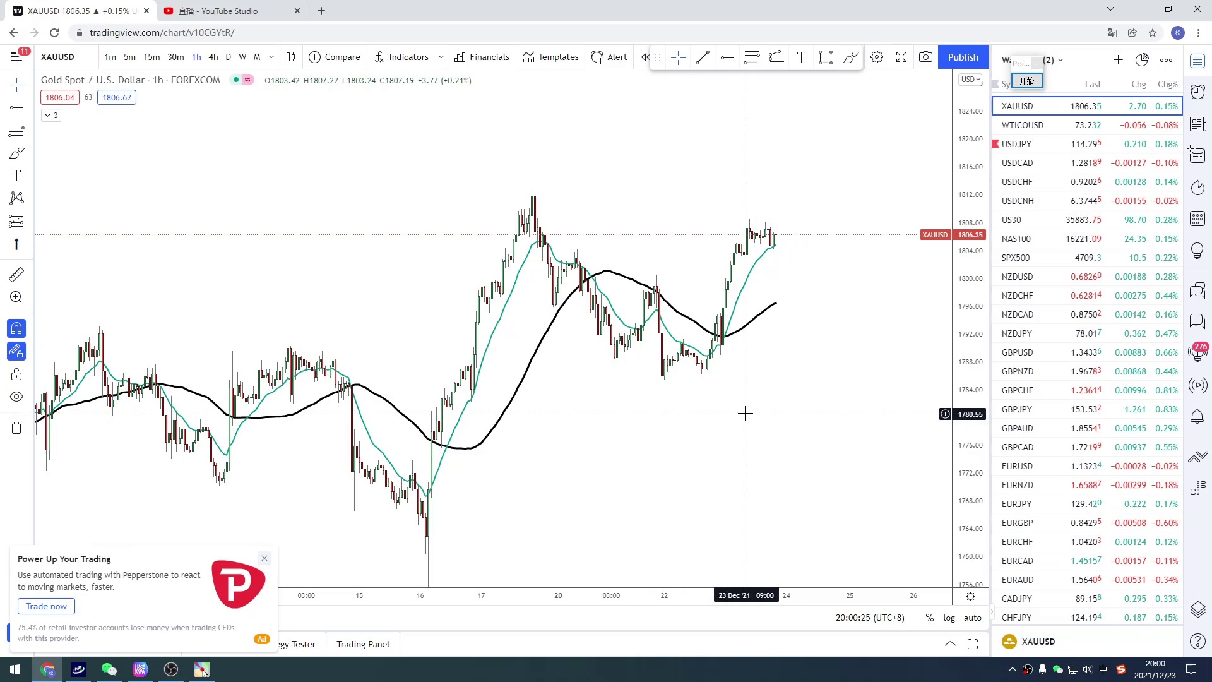Select the Measure ruler tool
The width and height of the screenshot is (1212, 682).
16,275
